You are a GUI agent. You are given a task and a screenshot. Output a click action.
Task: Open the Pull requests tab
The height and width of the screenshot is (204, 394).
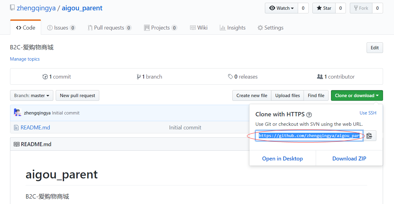click(109, 28)
